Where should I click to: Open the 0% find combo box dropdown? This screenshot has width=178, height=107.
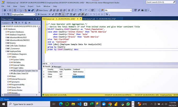(131, 10)
